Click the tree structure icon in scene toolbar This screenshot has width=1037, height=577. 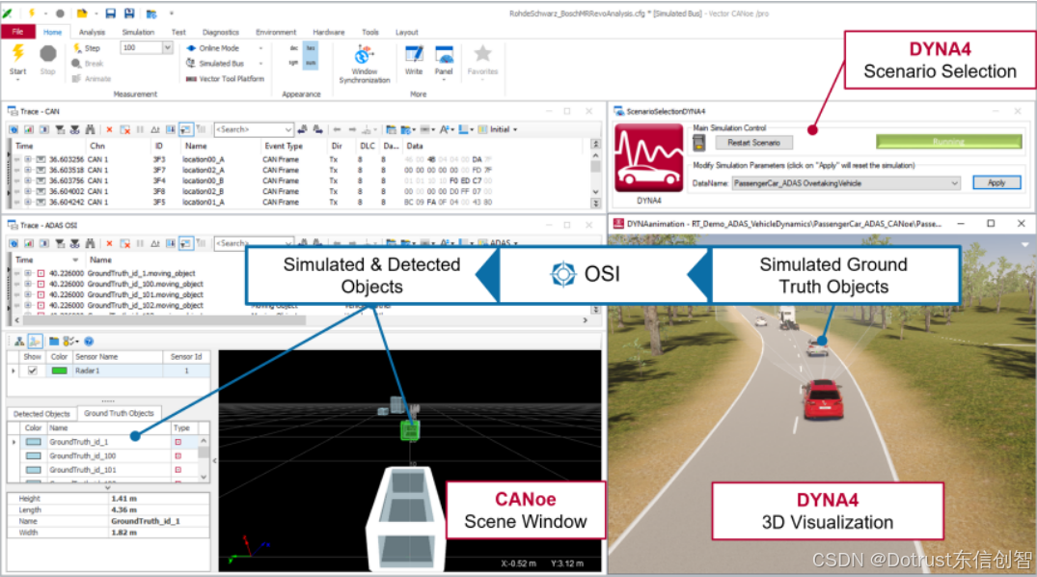[x=19, y=341]
